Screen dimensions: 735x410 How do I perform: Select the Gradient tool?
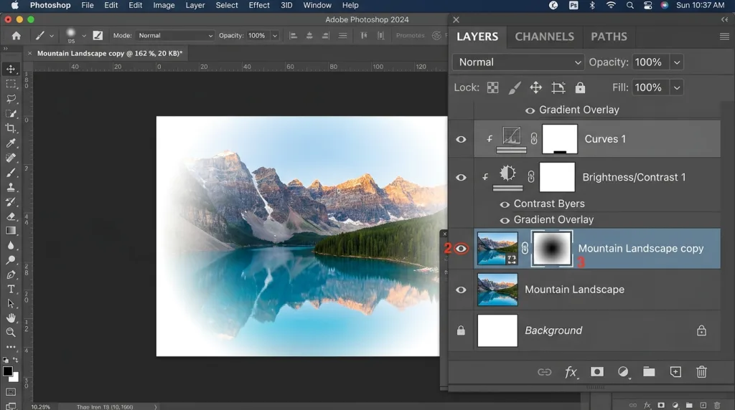point(11,231)
